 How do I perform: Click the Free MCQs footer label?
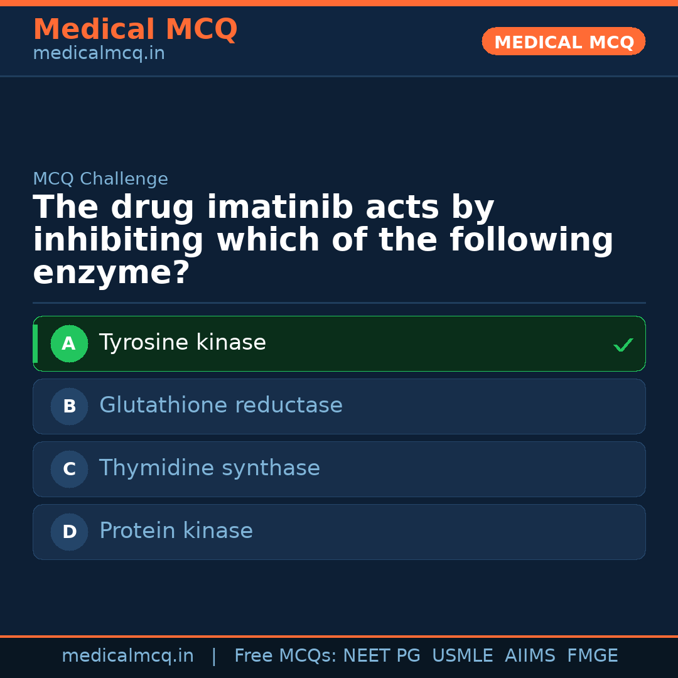point(286,656)
